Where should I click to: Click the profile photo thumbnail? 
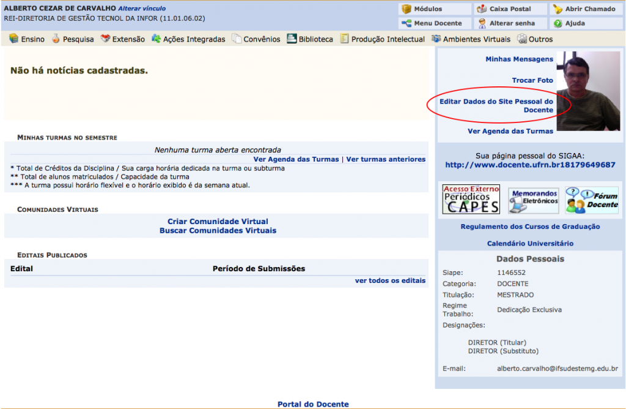(588, 91)
